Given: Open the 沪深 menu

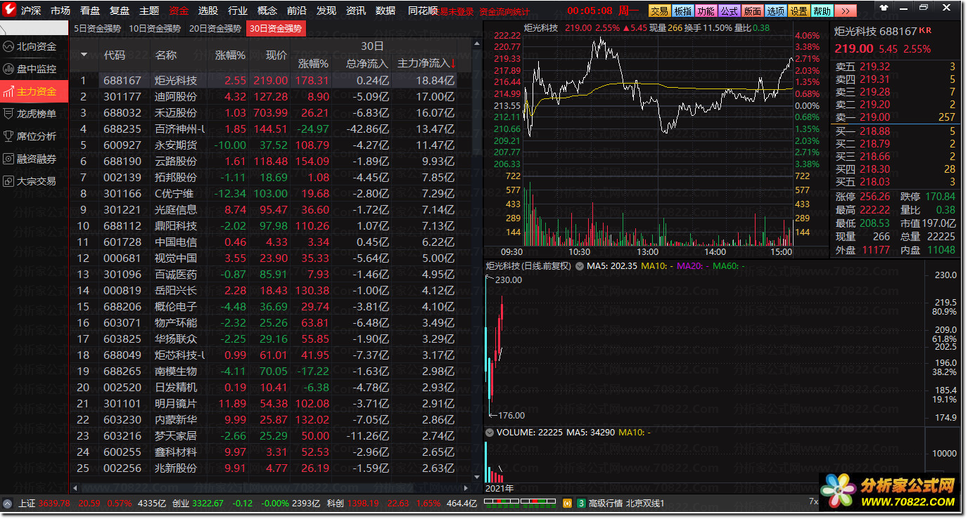Looking at the screenshot, I should [31, 11].
